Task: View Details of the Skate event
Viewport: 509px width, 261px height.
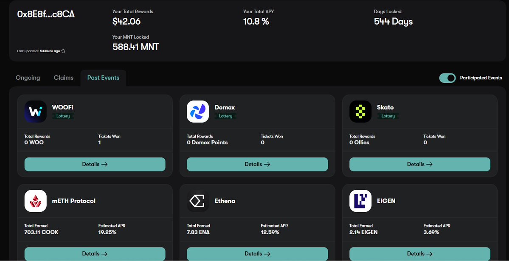Action: pyautogui.click(x=420, y=164)
